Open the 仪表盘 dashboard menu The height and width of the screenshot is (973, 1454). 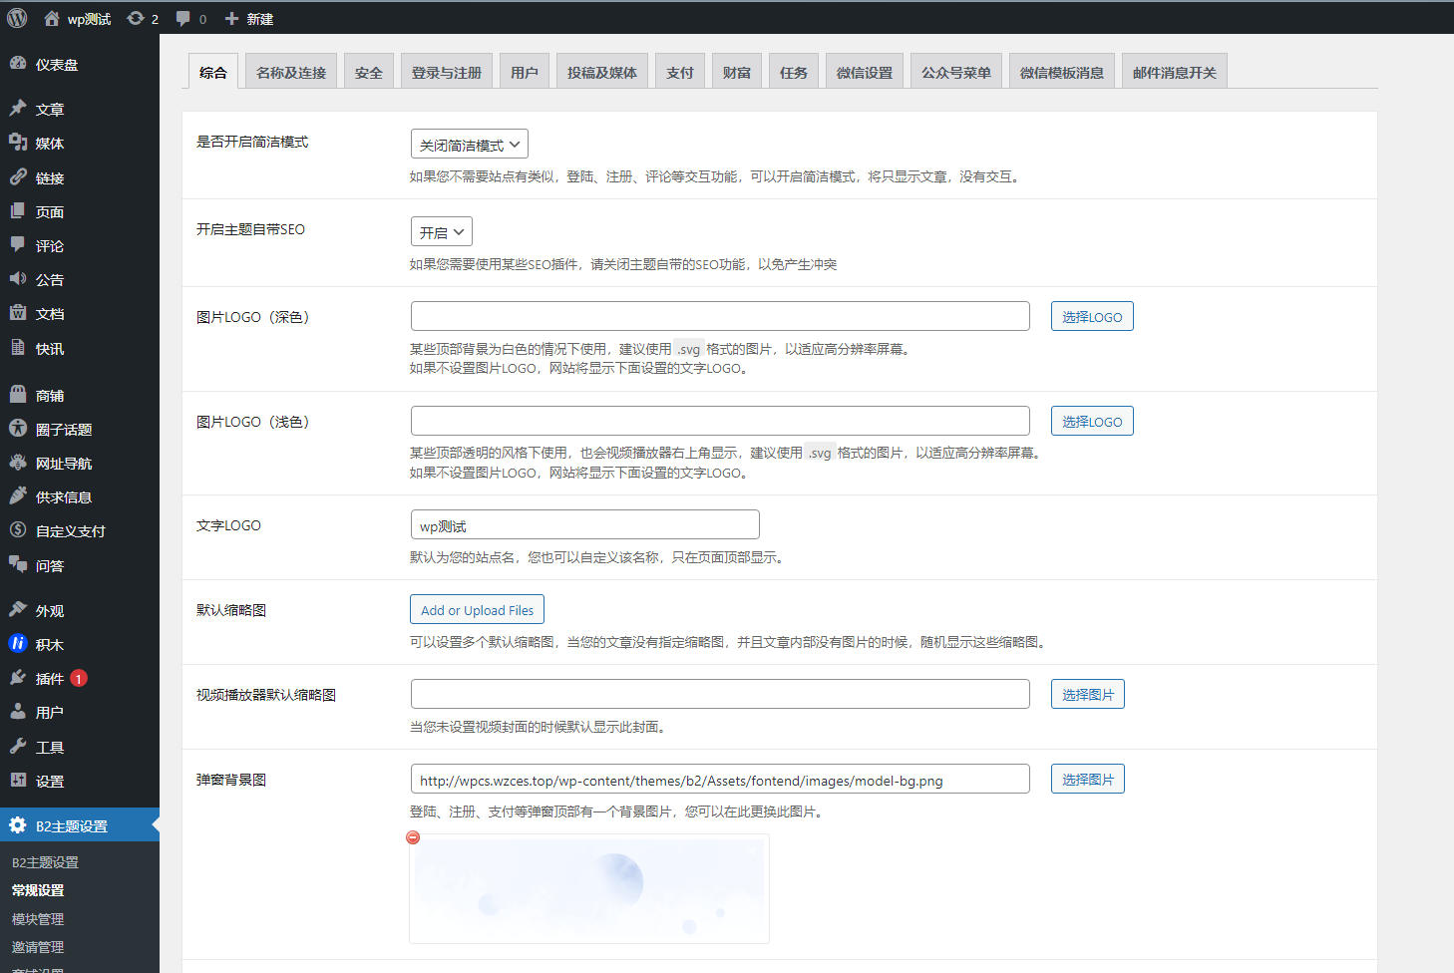coord(56,65)
